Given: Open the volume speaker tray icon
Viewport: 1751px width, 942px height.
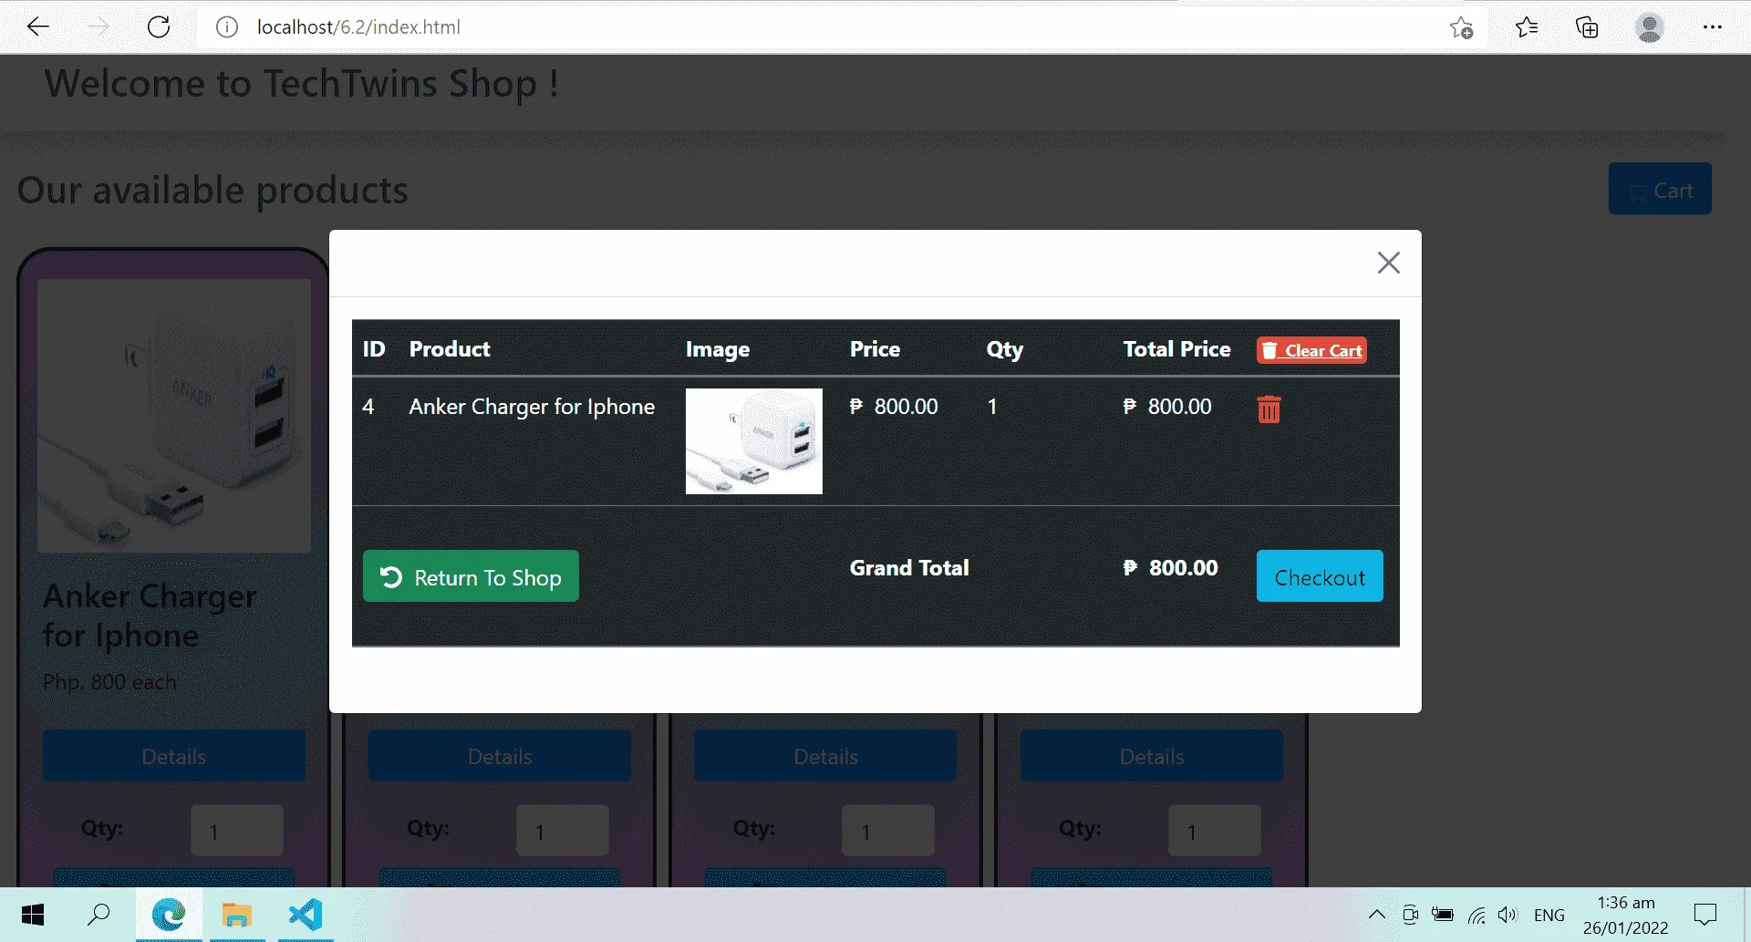Looking at the screenshot, I should coord(1508,915).
